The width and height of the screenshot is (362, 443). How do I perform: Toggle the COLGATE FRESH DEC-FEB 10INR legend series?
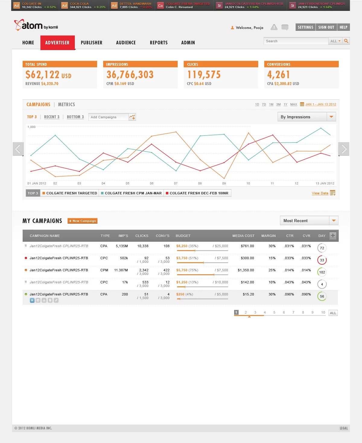pyautogui.click(x=197, y=193)
